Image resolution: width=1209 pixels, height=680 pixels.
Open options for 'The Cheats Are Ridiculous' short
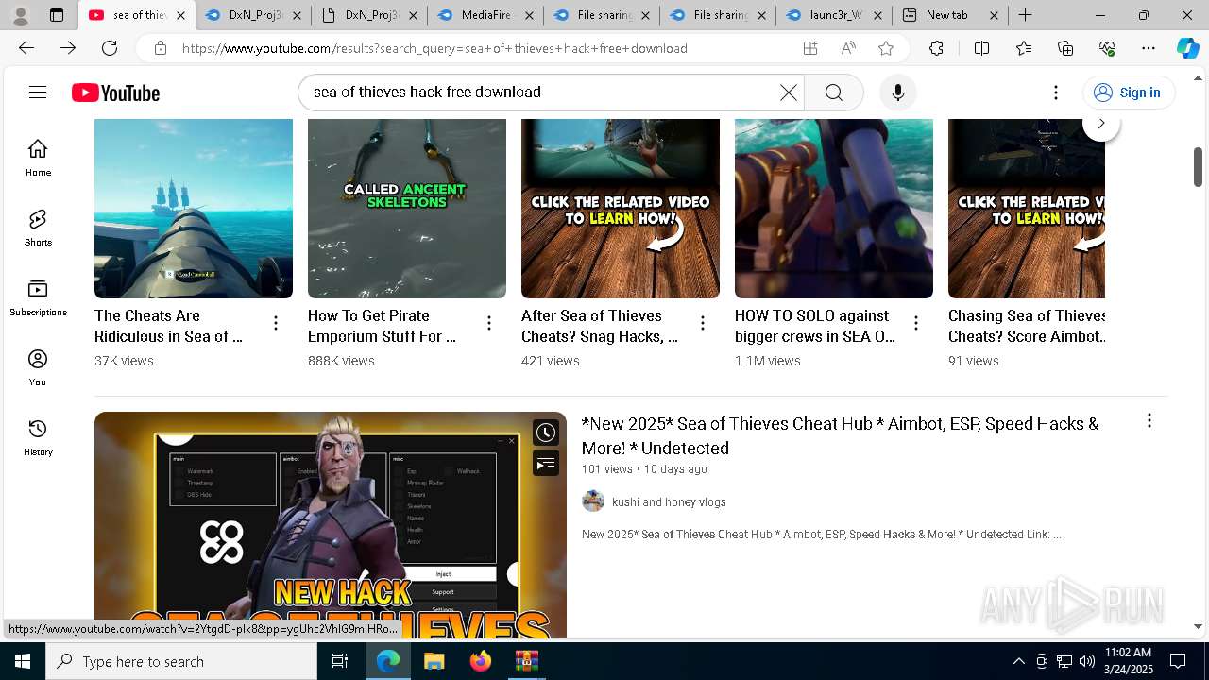pos(276,324)
